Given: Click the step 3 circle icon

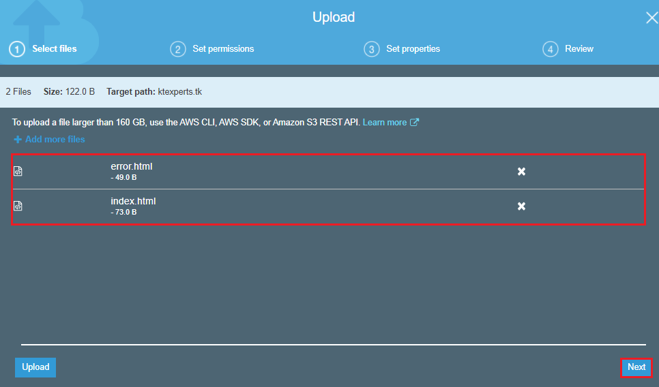Looking at the screenshot, I should click(x=372, y=49).
